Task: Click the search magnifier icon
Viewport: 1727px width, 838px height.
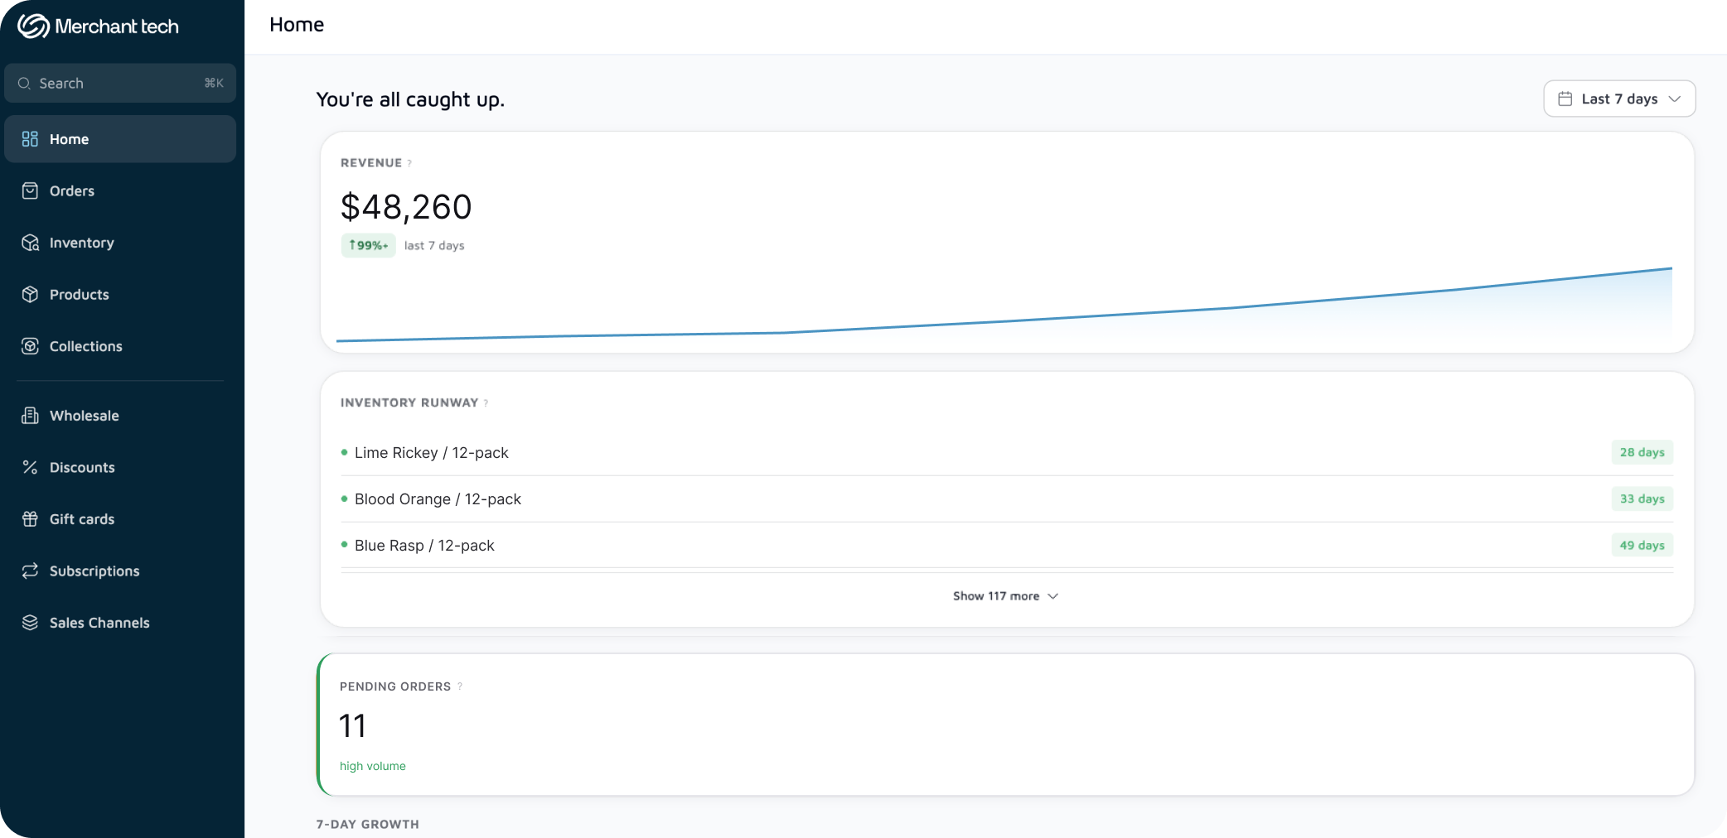Action: (x=24, y=84)
